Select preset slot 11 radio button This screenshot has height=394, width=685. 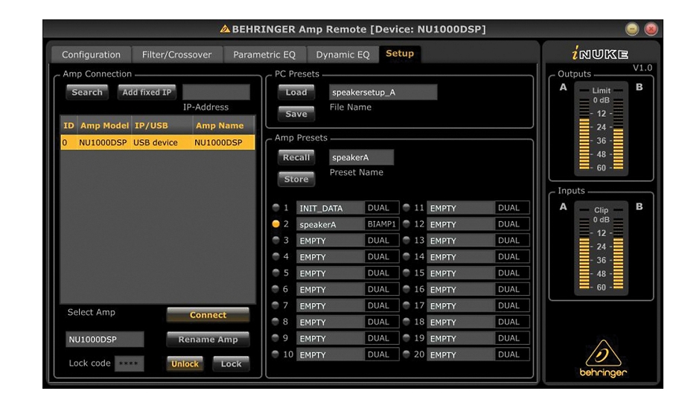407,208
